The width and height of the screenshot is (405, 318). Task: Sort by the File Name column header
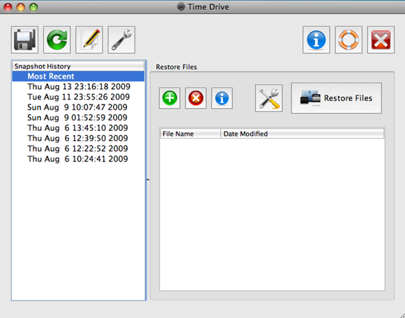[x=190, y=134]
